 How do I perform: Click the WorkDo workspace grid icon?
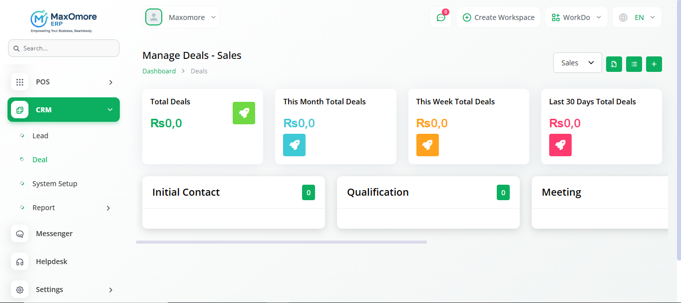[x=556, y=17]
